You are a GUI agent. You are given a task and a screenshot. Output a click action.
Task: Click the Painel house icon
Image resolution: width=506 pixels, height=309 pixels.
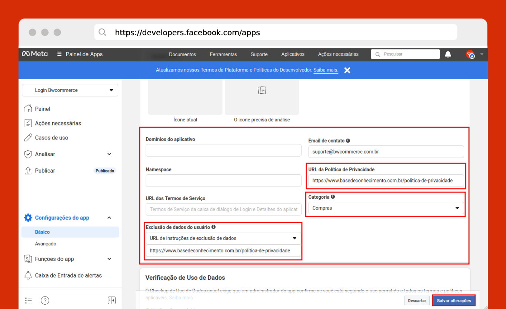point(28,108)
